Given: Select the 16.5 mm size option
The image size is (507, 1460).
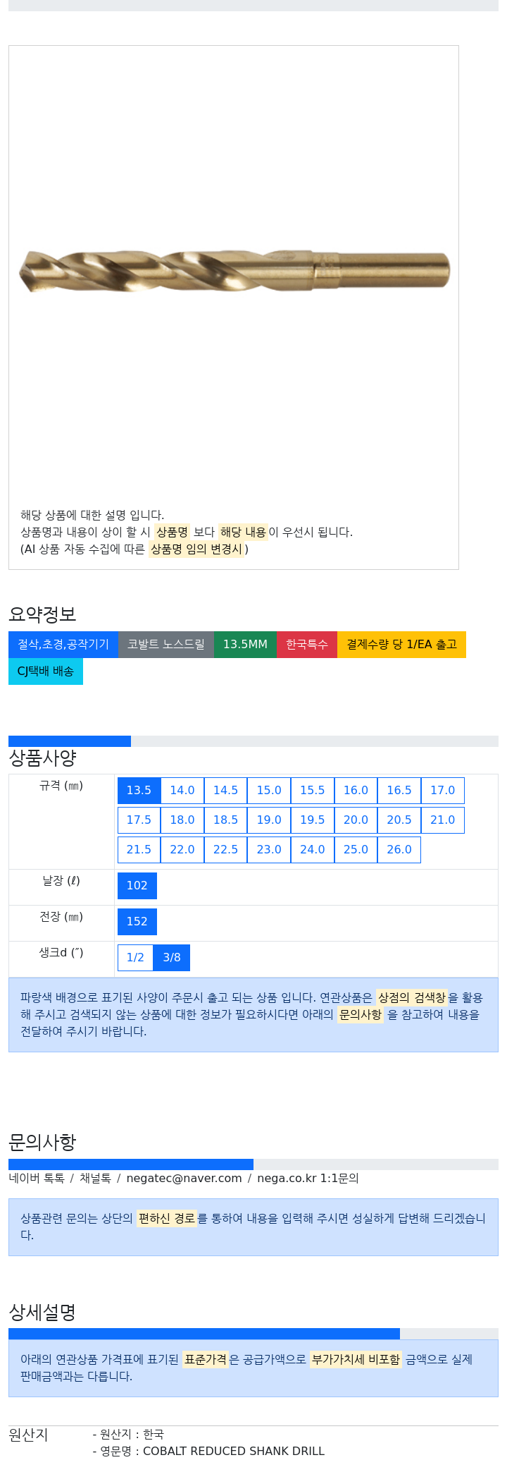Looking at the screenshot, I should pos(399,791).
